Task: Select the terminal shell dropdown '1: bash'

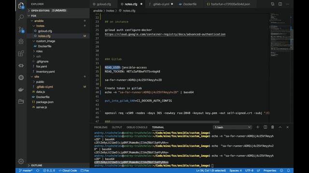Action: (232, 127)
